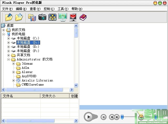Click the tree horizontal scroll left arrow
This screenshot has height=124, width=168.
pos(3,90)
